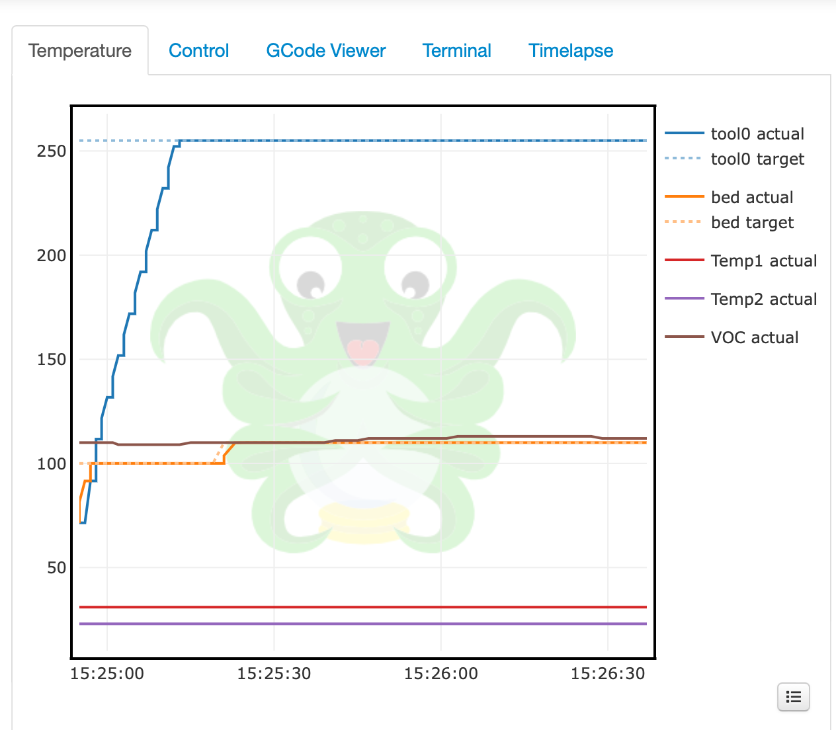This screenshot has height=730, width=836.
Task: Toggle Temp2 actual legend entry
Action: 741,299
